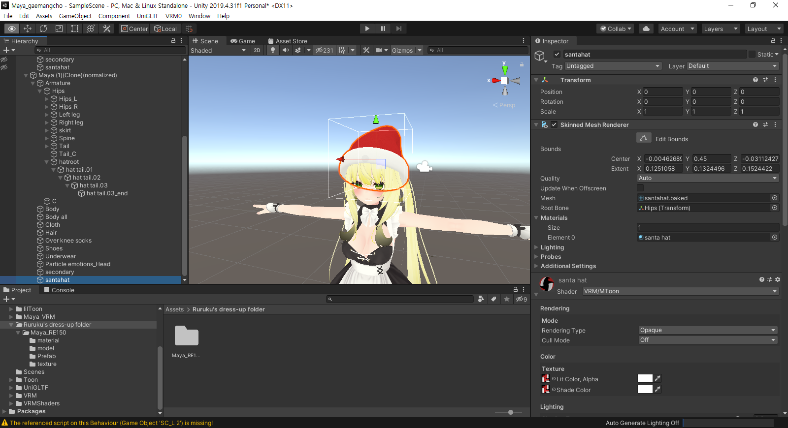Open the VRM0 menu

(173, 16)
